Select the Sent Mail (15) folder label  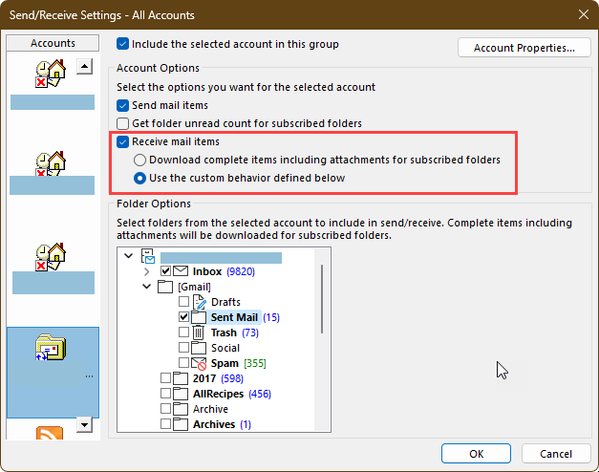[x=246, y=317]
